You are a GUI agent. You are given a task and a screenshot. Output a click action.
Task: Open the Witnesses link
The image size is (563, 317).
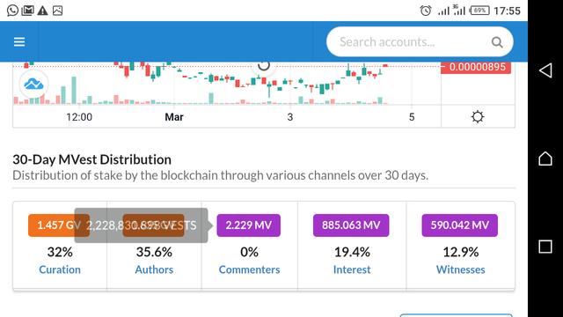click(x=461, y=269)
